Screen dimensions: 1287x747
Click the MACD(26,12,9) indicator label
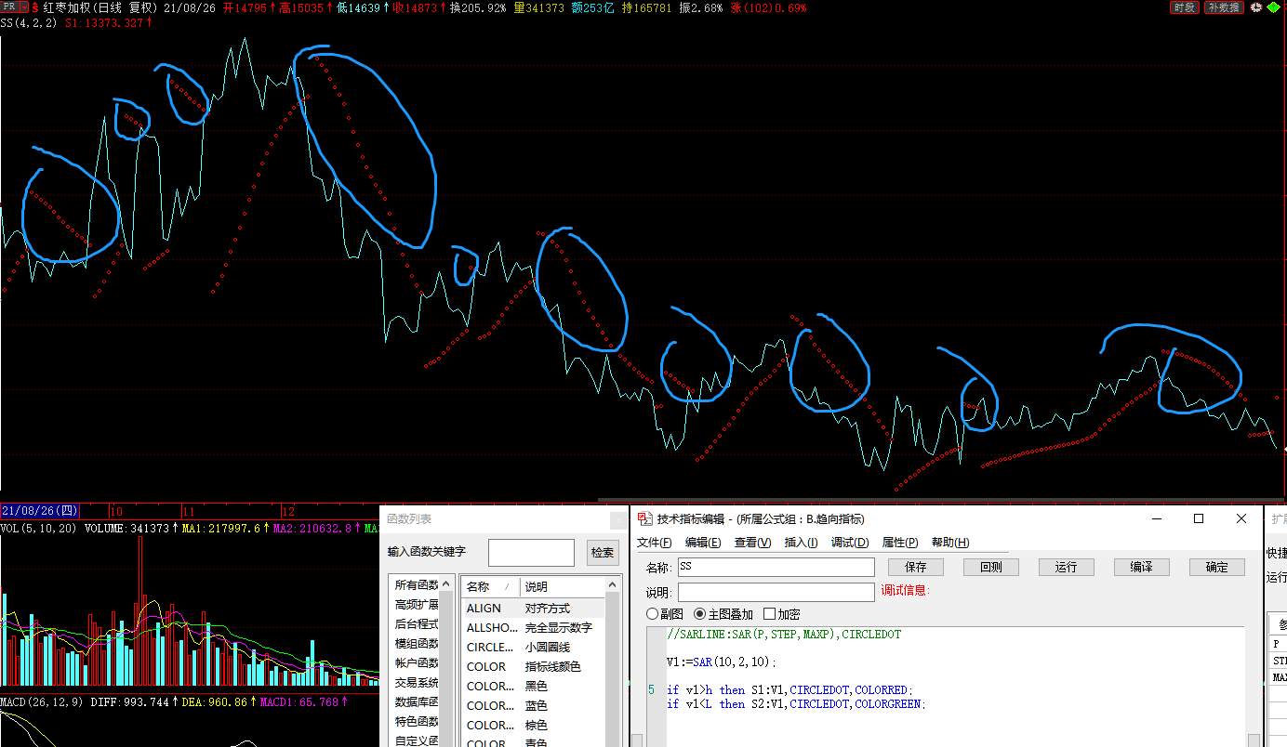[43, 702]
